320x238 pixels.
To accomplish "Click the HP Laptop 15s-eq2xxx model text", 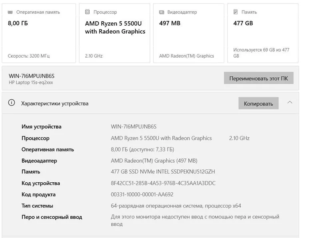I will coord(31,83).
